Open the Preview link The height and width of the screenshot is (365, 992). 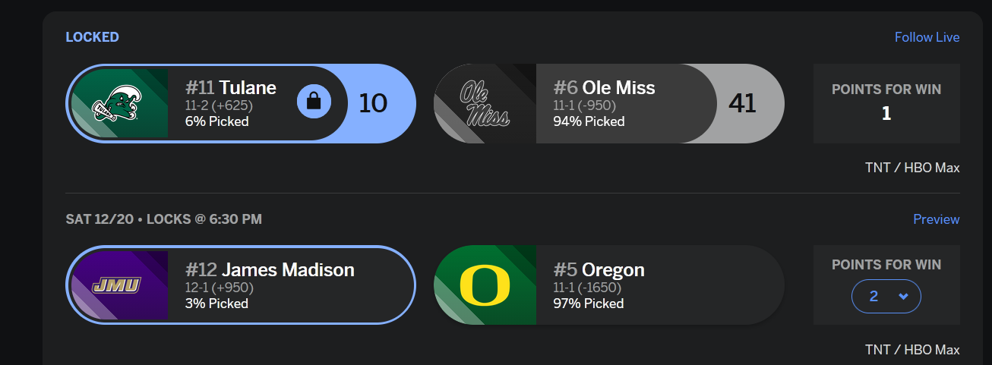[x=936, y=219]
